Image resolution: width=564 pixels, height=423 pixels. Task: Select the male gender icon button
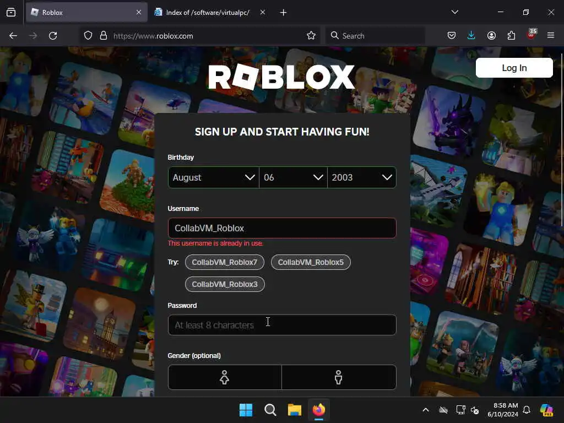339,377
